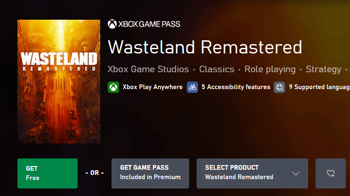350x196 pixels.
Task: Click the supported languages globe icon
Action: (x=279, y=87)
